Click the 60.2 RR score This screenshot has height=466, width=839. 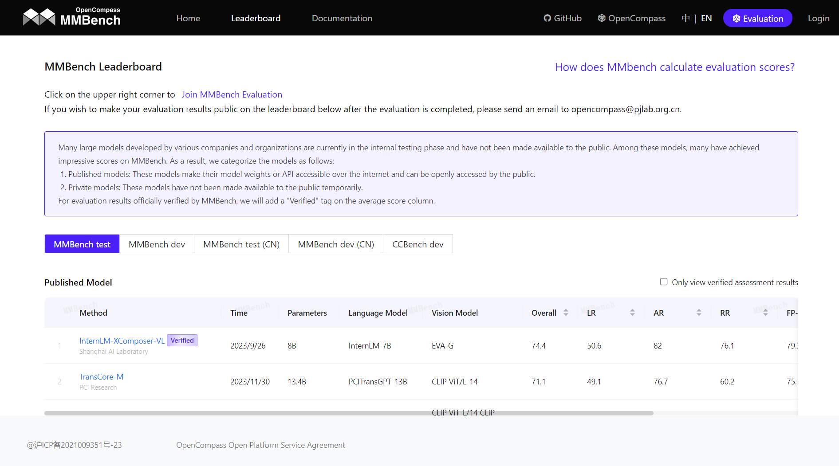[x=727, y=381]
